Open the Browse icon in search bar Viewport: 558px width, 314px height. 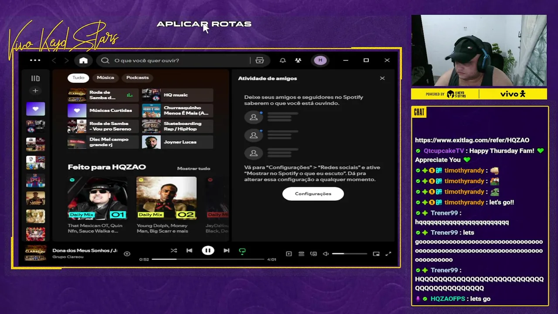(x=260, y=60)
